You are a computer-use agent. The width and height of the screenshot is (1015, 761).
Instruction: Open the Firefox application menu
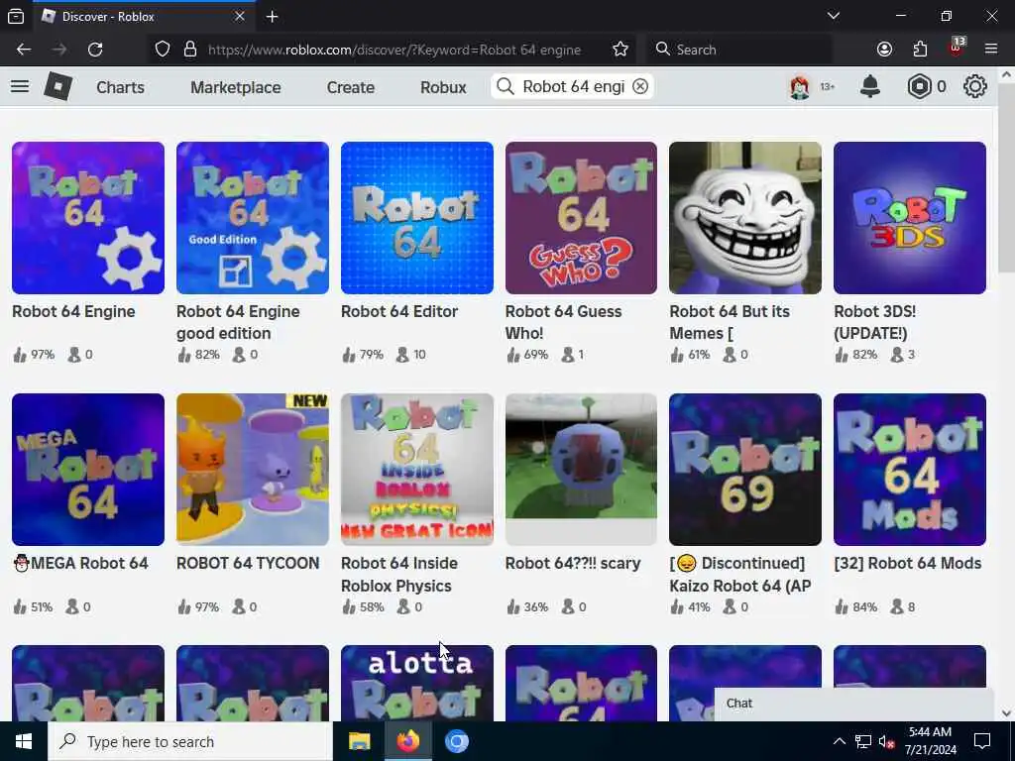(991, 50)
